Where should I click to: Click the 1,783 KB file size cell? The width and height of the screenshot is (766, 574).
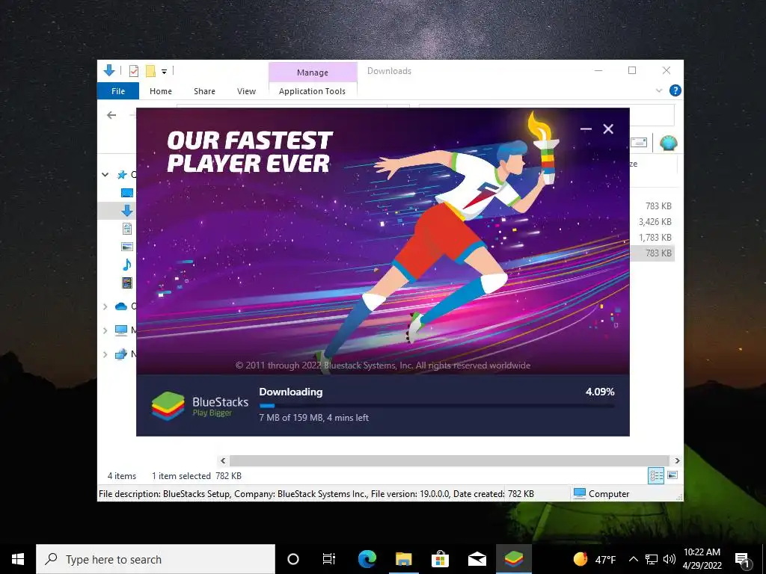click(x=655, y=237)
